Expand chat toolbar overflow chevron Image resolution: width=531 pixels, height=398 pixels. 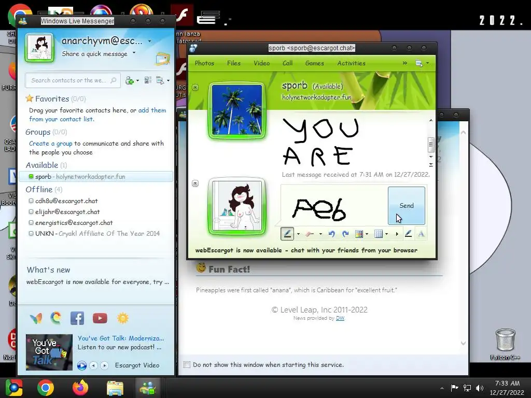point(404,63)
